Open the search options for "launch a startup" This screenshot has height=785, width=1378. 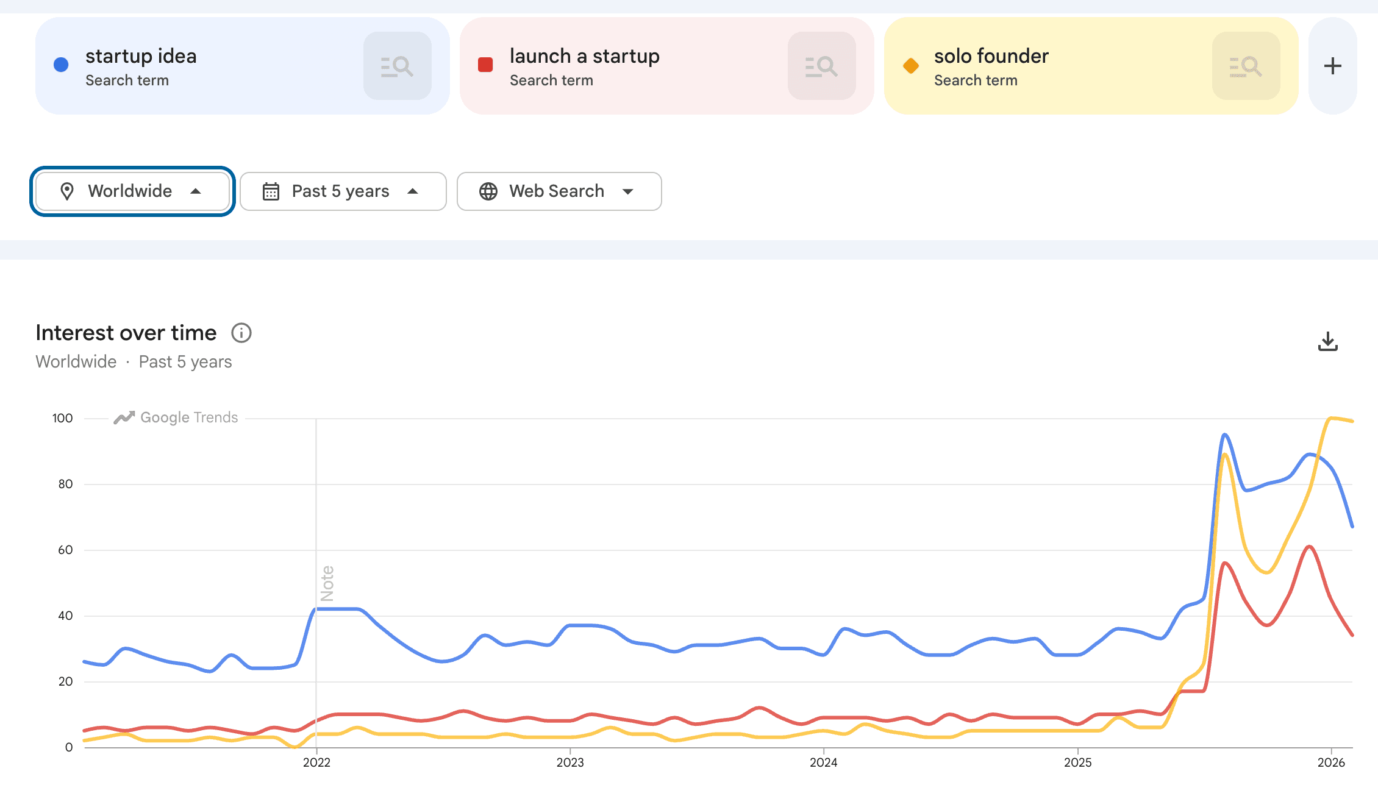click(821, 66)
